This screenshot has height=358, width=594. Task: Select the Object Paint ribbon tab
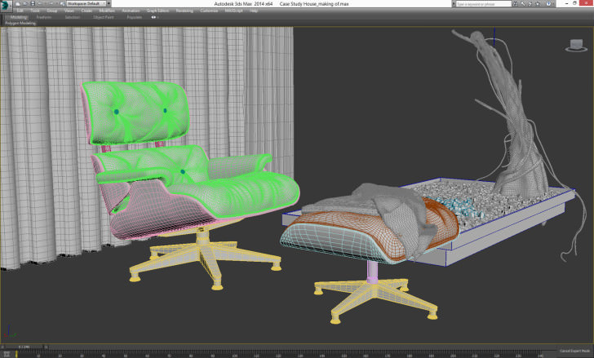point(103,16)
